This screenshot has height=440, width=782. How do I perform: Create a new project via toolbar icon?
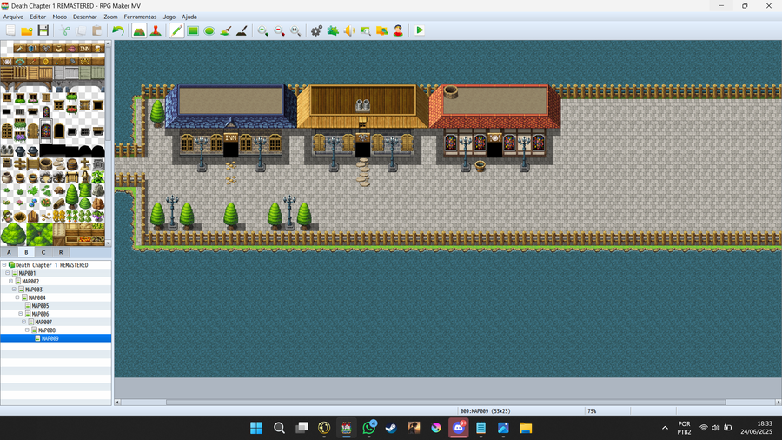point(10,30)
